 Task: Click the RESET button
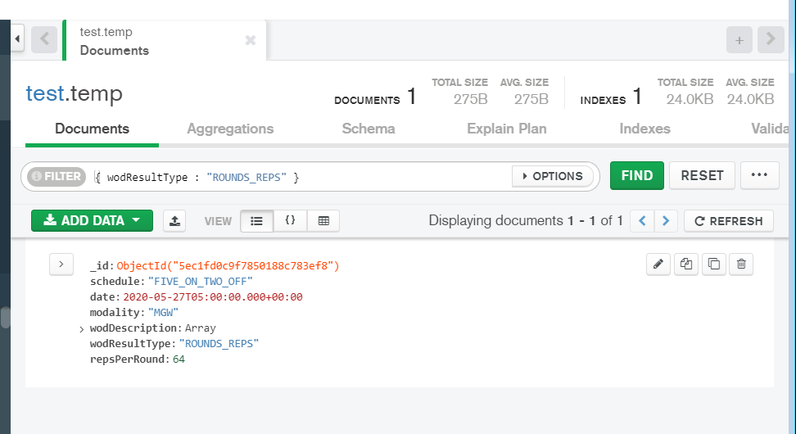(702, 175)
